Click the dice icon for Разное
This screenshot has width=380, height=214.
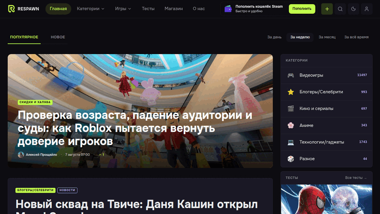(291, 159)
